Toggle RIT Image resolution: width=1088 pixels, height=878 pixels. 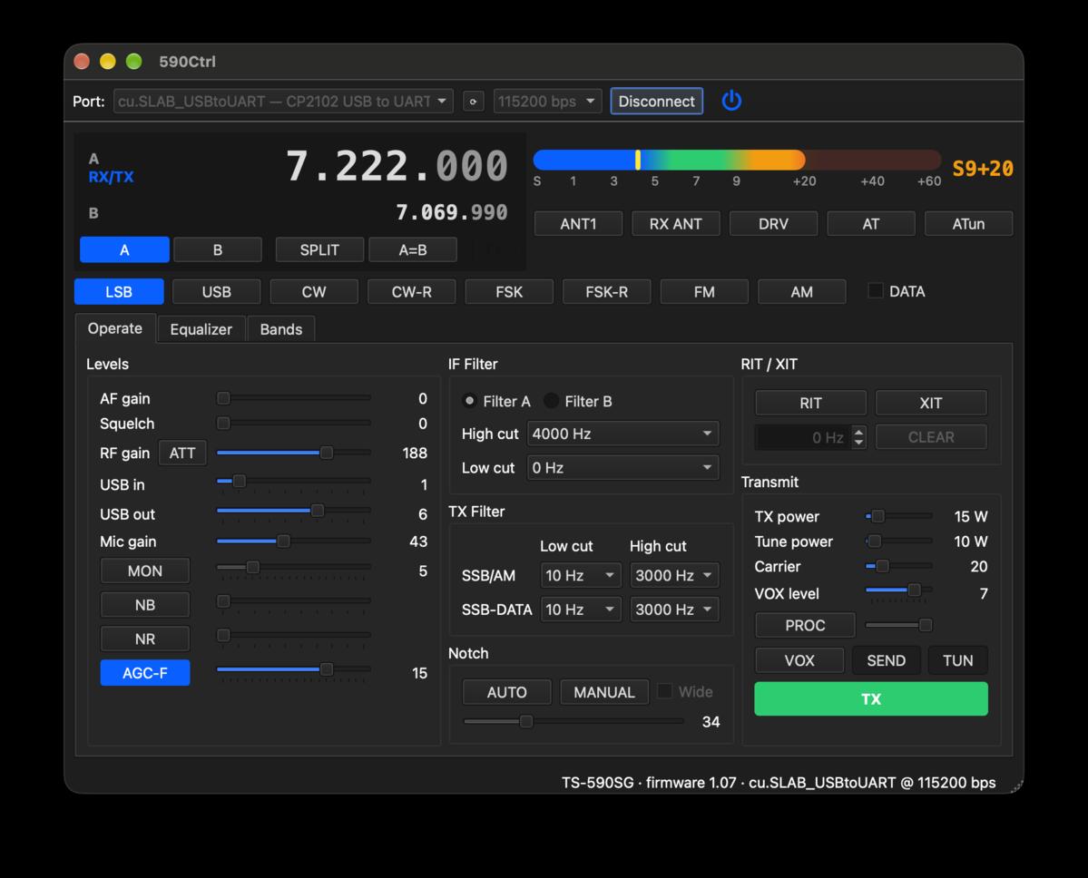[x=810, y=403]
